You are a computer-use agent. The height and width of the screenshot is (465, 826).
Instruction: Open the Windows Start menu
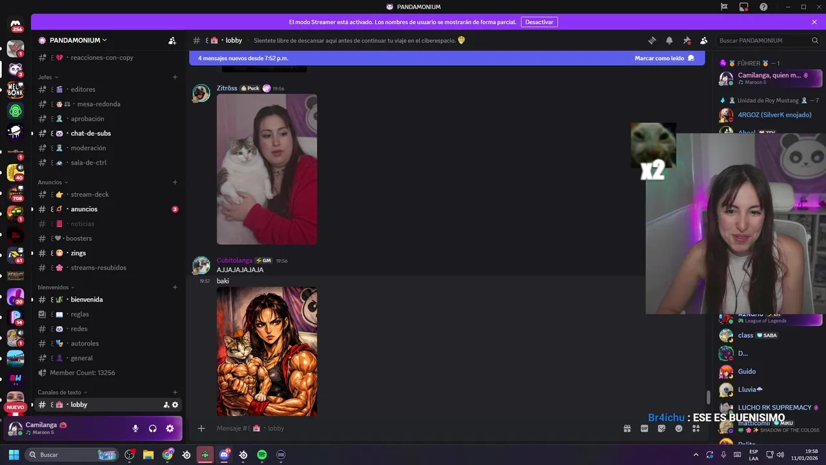[x=14, y=455]
